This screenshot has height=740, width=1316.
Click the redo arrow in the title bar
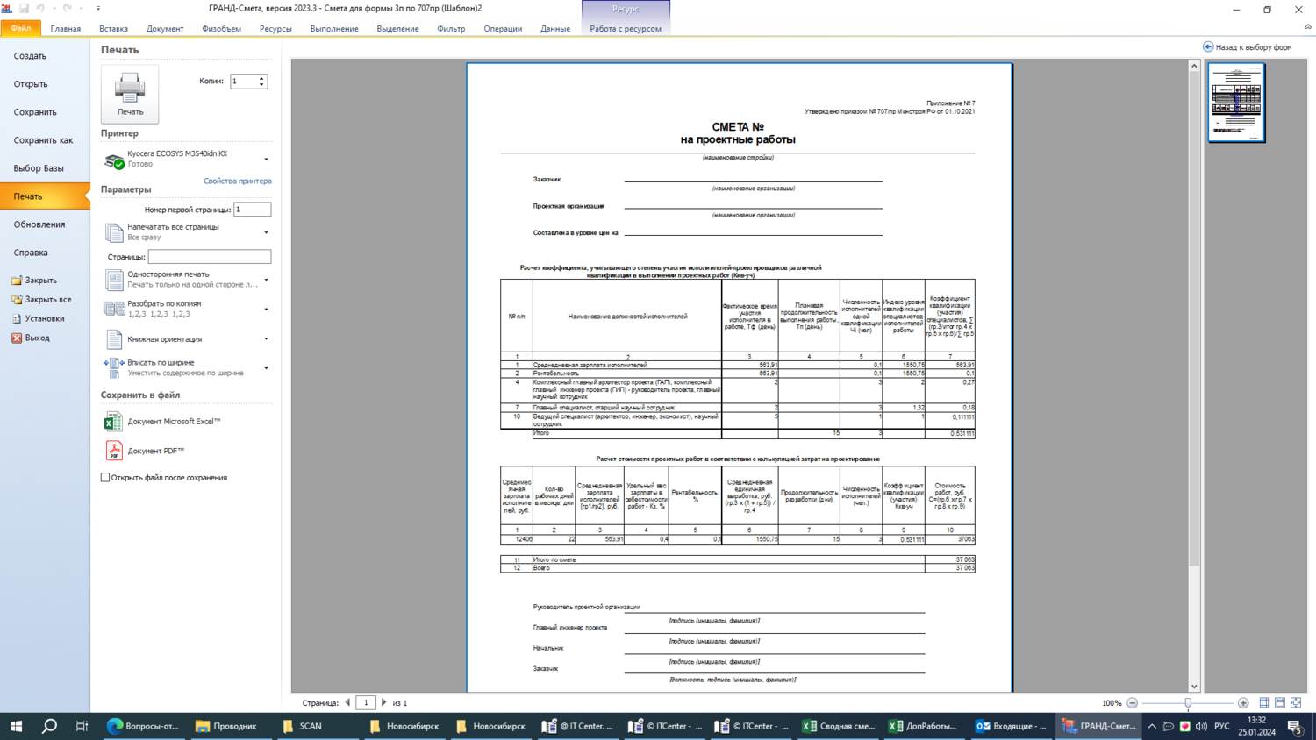67,8
